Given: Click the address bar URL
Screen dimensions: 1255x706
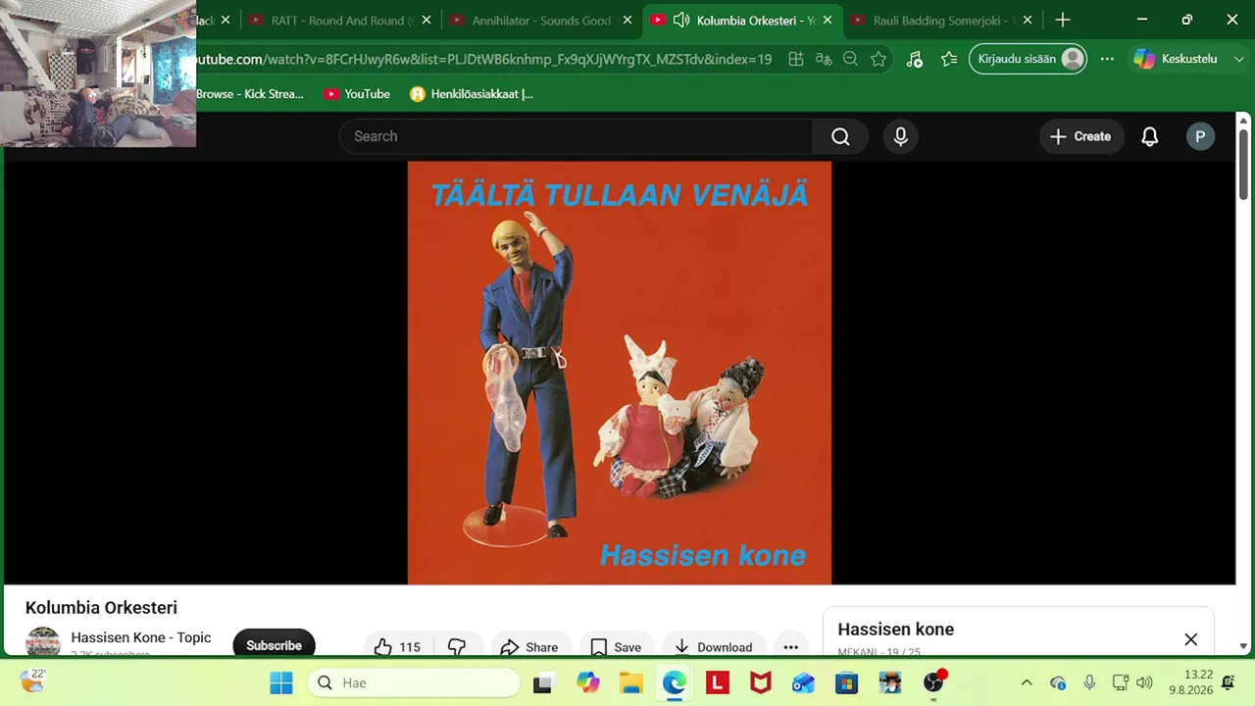Looking at the screenshot, I should coord(484,59).
